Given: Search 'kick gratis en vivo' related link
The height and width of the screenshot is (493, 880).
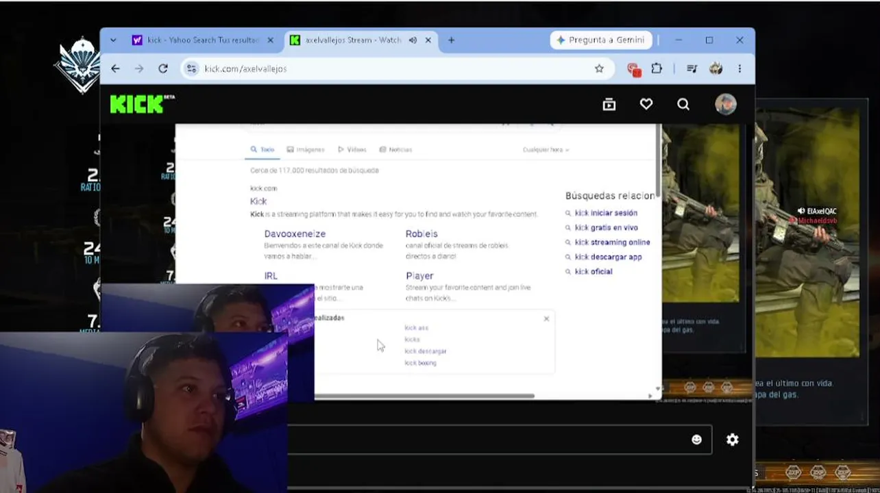Looking at the screenshot, I should (607, 227).
